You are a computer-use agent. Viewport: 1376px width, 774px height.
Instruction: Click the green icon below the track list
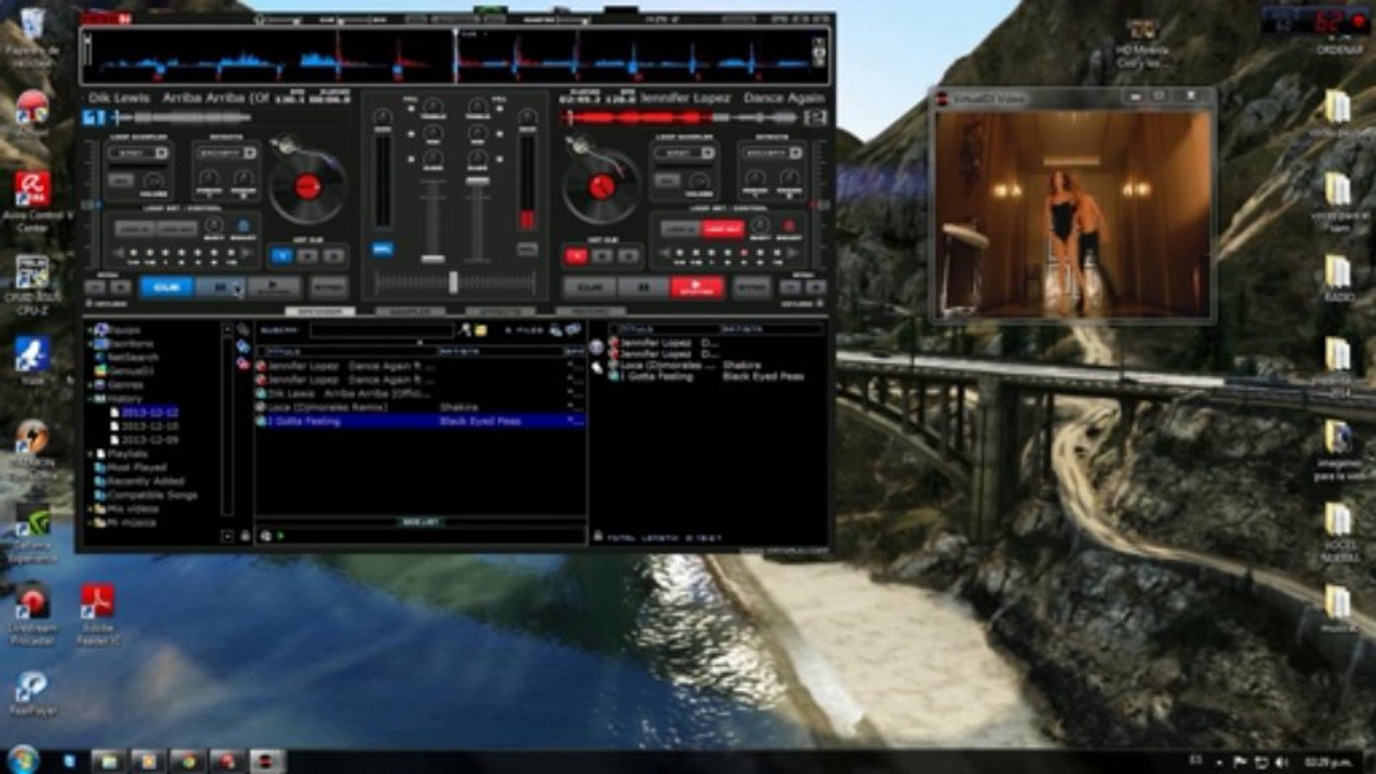[281, 535]
